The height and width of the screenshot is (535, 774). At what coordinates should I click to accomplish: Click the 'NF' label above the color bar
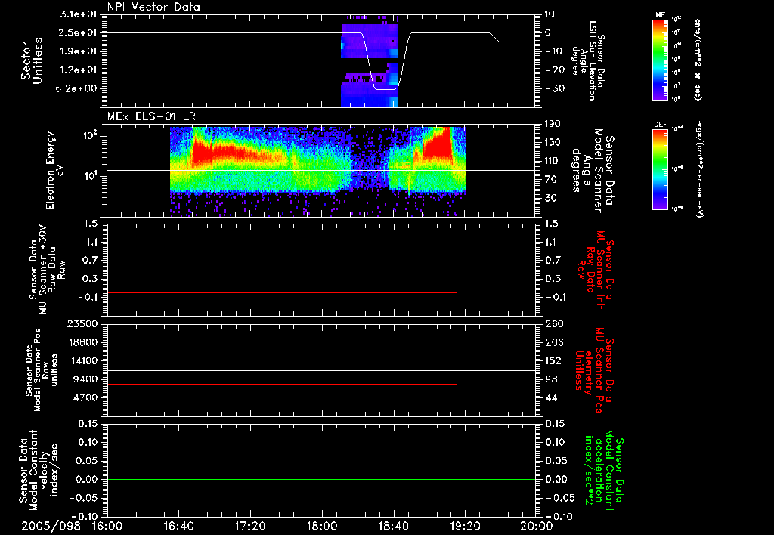pyautogui.click(x=660, y=15)
